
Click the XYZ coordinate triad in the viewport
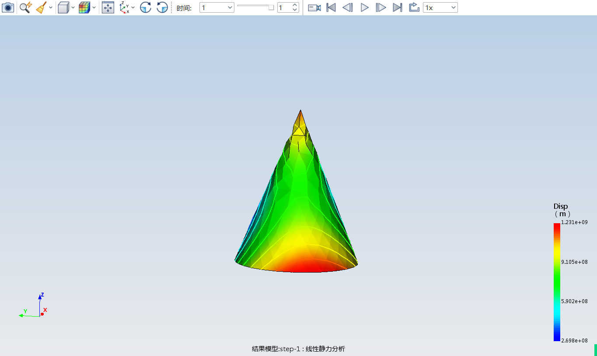33,306
